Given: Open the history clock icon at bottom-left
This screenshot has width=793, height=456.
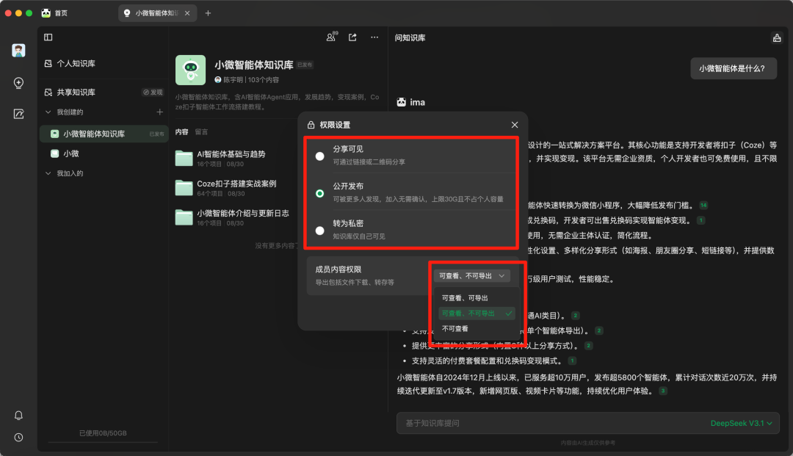Looking at the screenshot, I should pyautogui.click(x=18, y=437).
